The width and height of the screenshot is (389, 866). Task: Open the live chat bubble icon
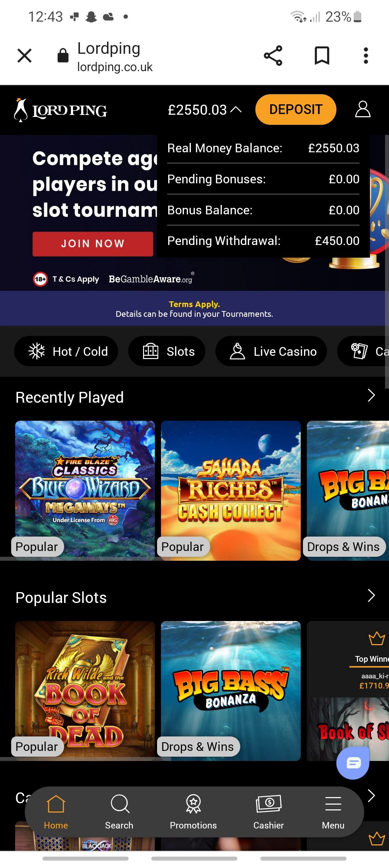[353, 762]
